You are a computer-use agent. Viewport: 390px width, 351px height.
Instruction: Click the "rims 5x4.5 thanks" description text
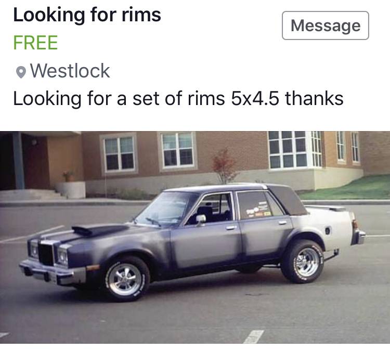point(265,98)
